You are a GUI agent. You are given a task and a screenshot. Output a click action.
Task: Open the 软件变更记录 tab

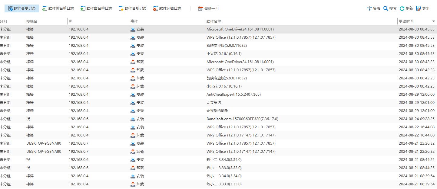22,8
